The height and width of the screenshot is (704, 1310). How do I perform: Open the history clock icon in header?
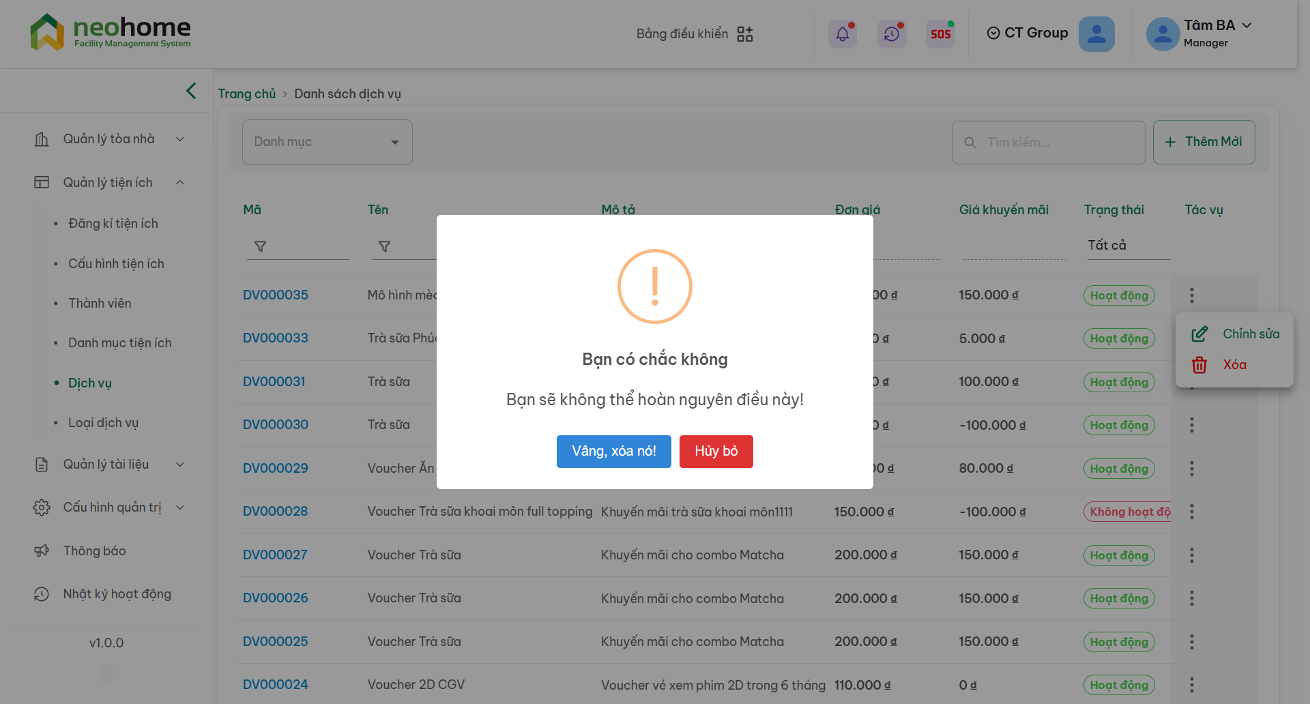tap(891, 34)
